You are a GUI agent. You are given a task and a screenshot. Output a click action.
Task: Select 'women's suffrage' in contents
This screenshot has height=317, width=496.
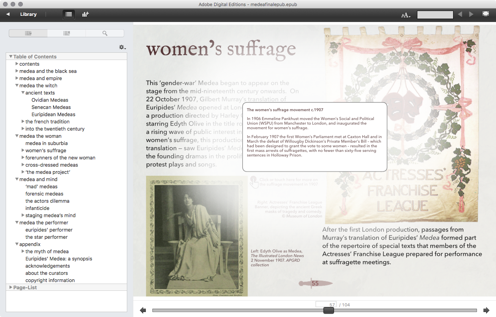tap(46, 150)
